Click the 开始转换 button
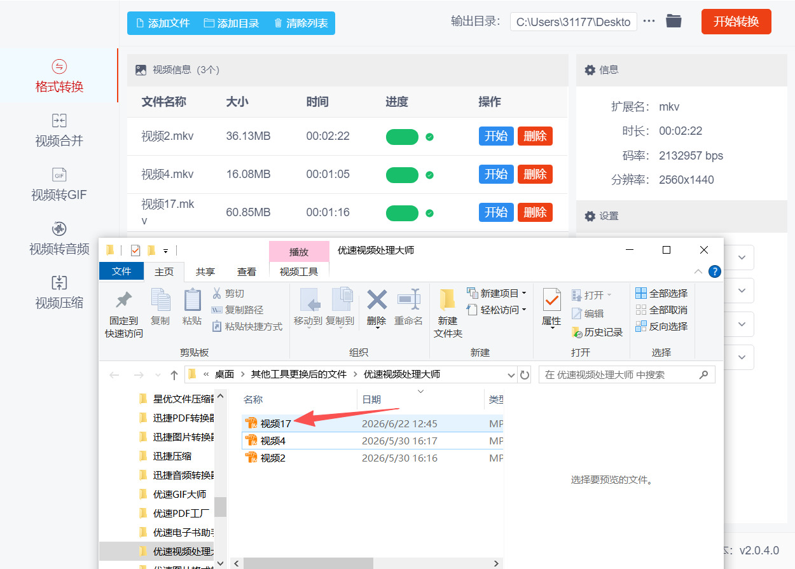The image size is (795, 569). coord(736,22)
